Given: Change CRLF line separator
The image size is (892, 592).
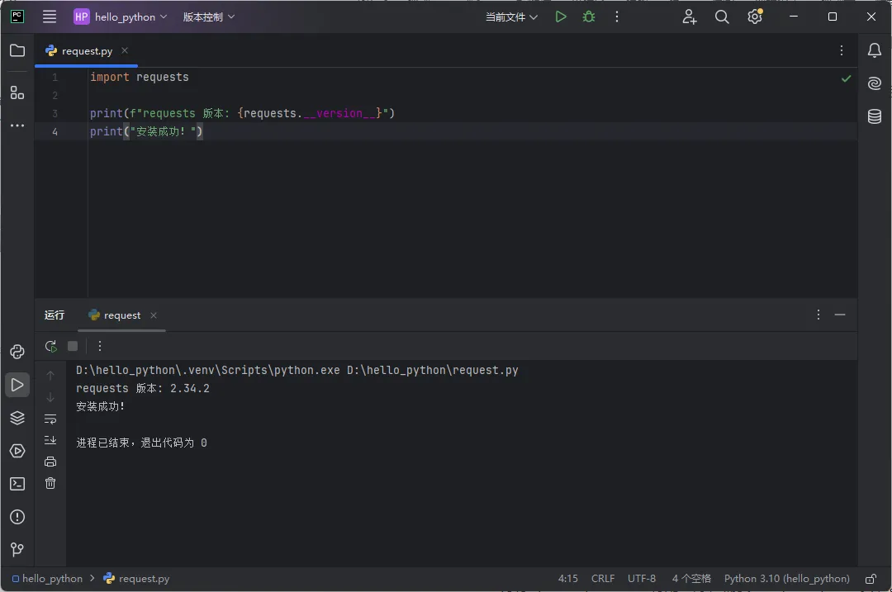Looking at the screenshot, I should pos(603,578).
